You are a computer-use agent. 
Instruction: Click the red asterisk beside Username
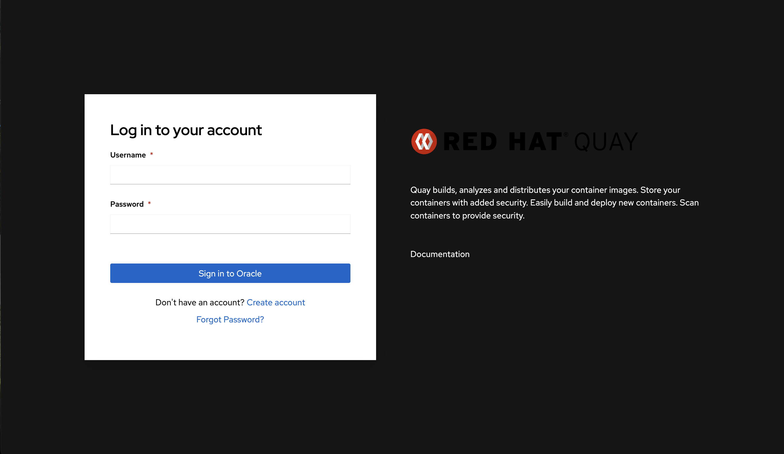(151, 154)
